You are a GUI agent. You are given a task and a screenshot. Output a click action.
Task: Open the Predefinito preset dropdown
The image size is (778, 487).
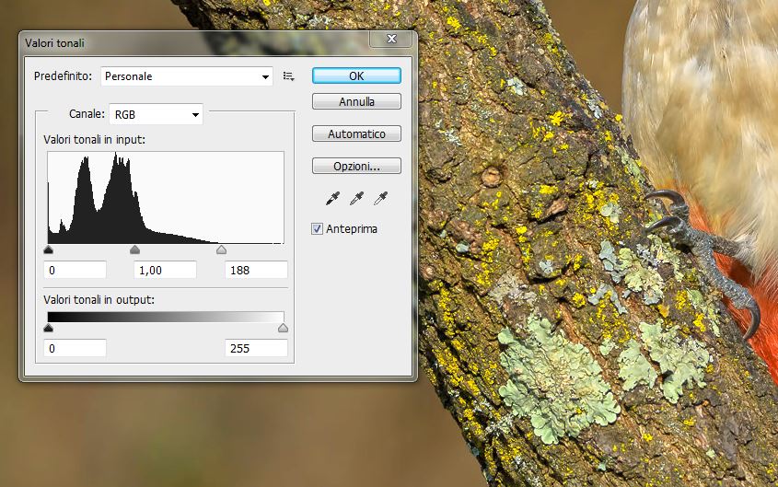point(187,76)
